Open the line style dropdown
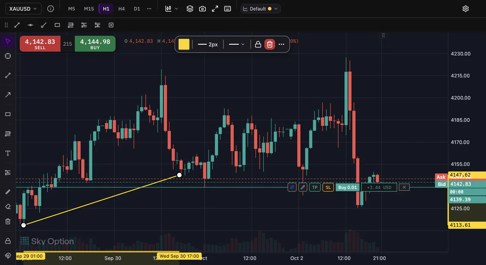The width and height of the screenshot is (486, 265). tap(237, 44)
